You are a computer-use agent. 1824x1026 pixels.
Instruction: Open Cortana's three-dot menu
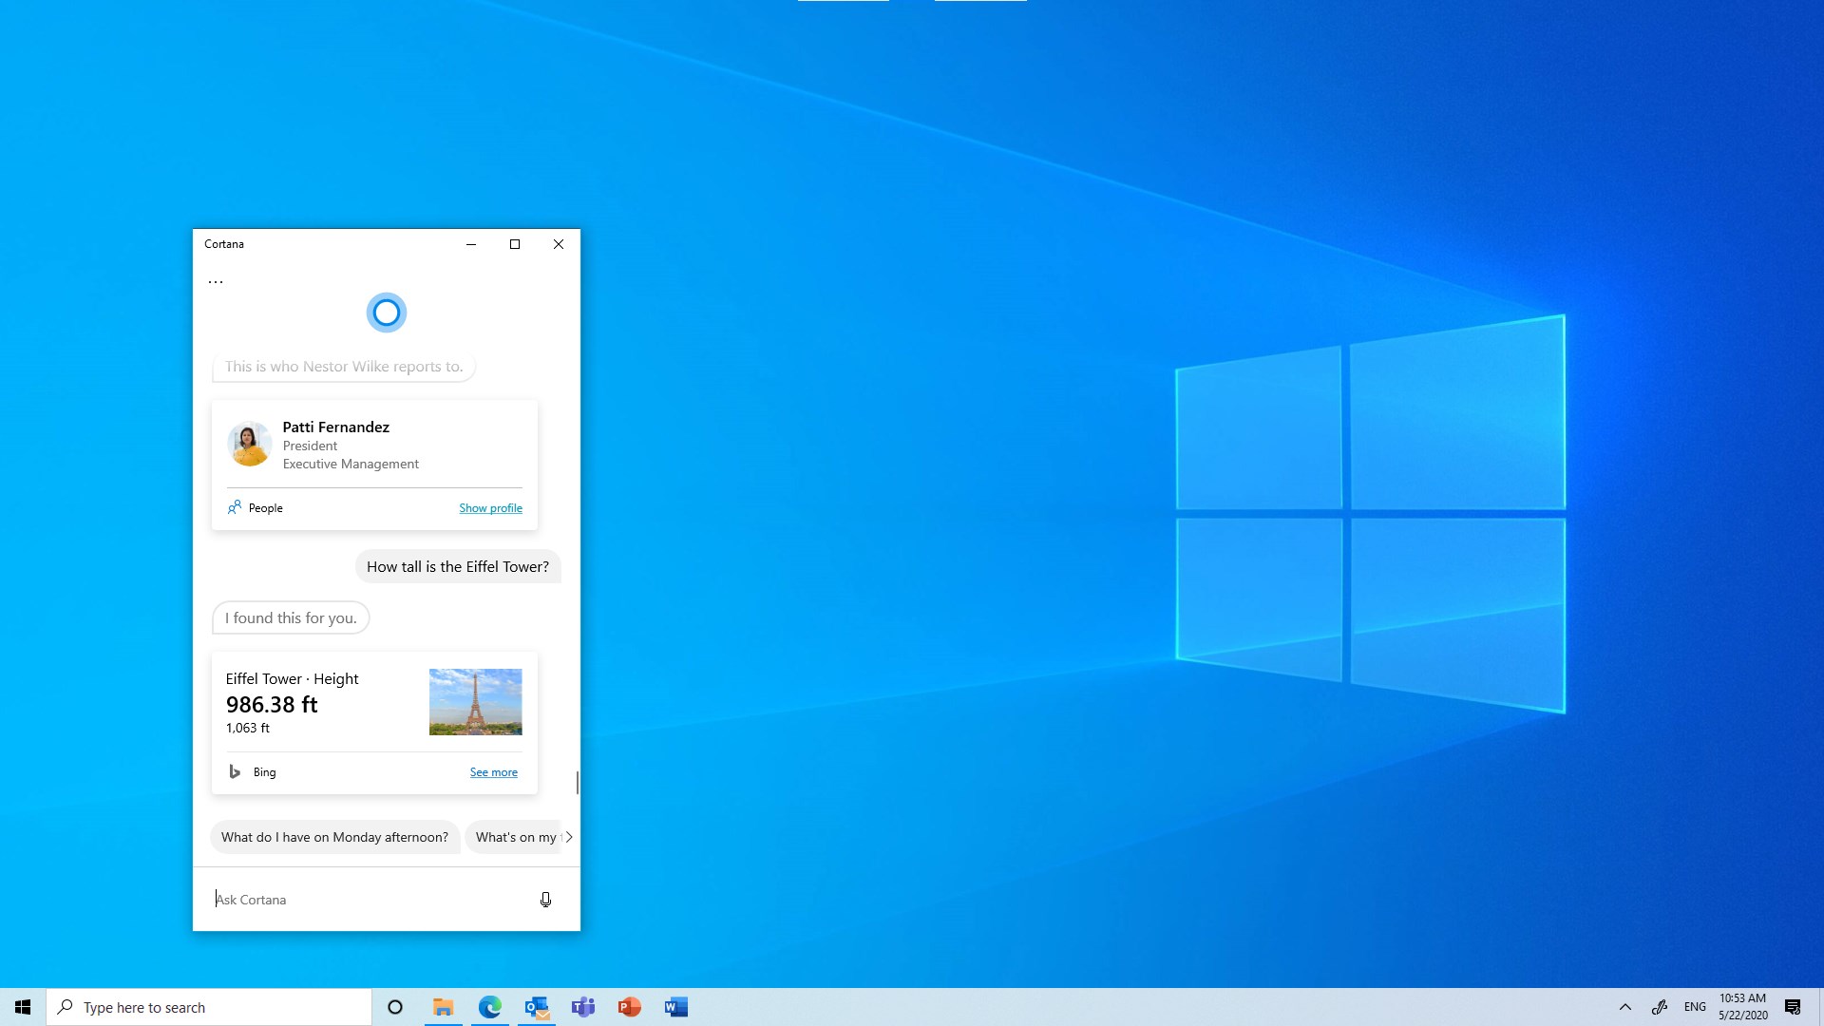(216, 282)
